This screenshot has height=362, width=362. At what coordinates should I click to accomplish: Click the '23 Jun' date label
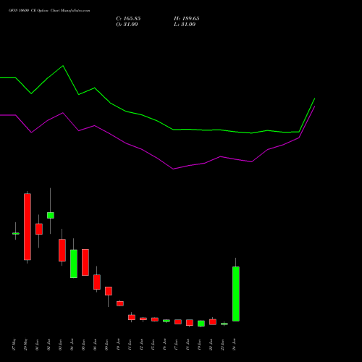(x=222, y=345)
